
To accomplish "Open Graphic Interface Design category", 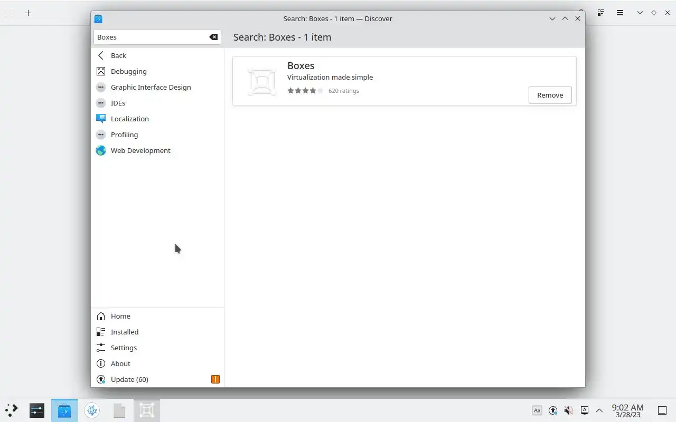I will coord(157,87).
